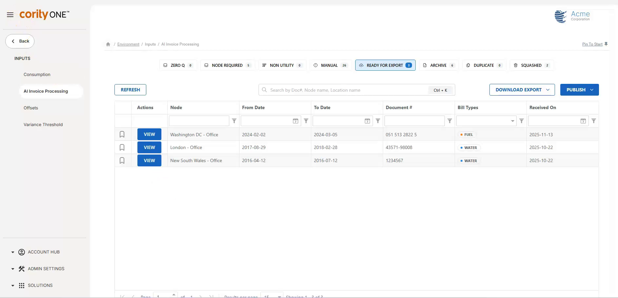Toggle the navigation hamburger menu

point(10,14)
